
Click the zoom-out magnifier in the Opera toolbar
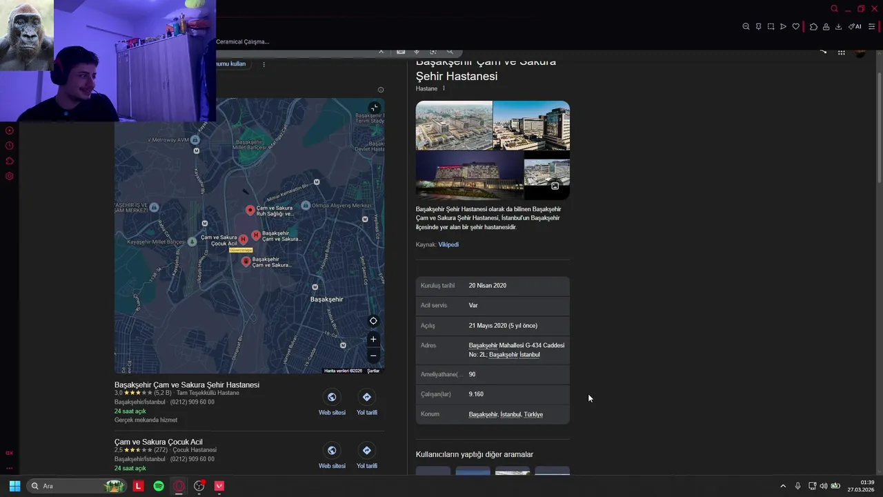(746, 27)
